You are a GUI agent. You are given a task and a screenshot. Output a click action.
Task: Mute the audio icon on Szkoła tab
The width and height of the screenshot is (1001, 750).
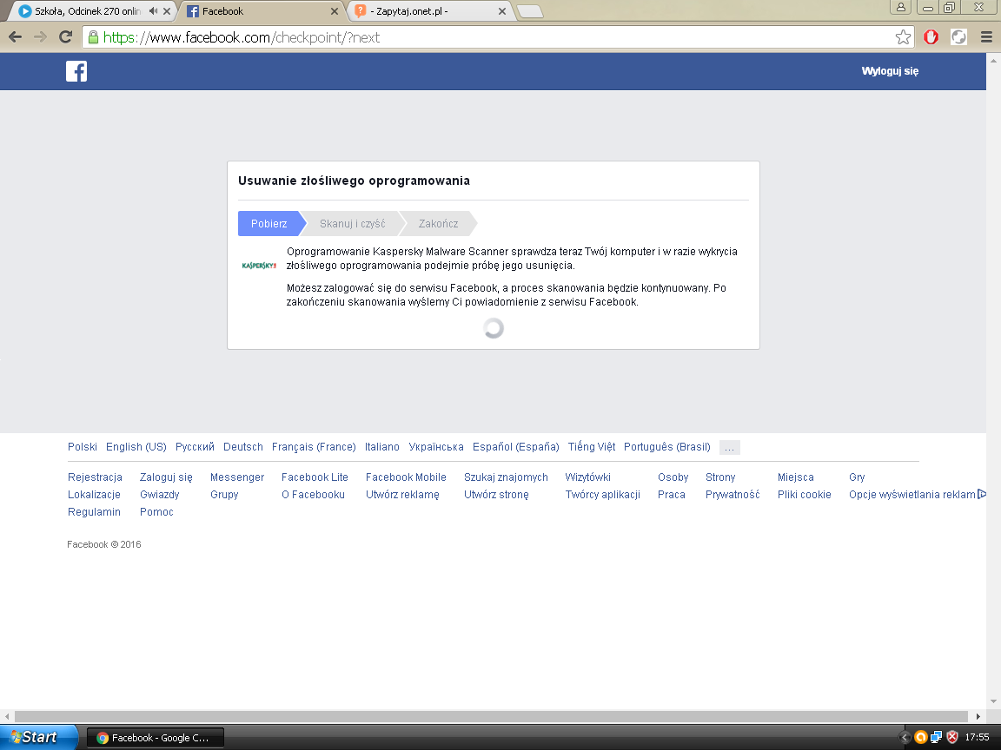click(154, 11)
